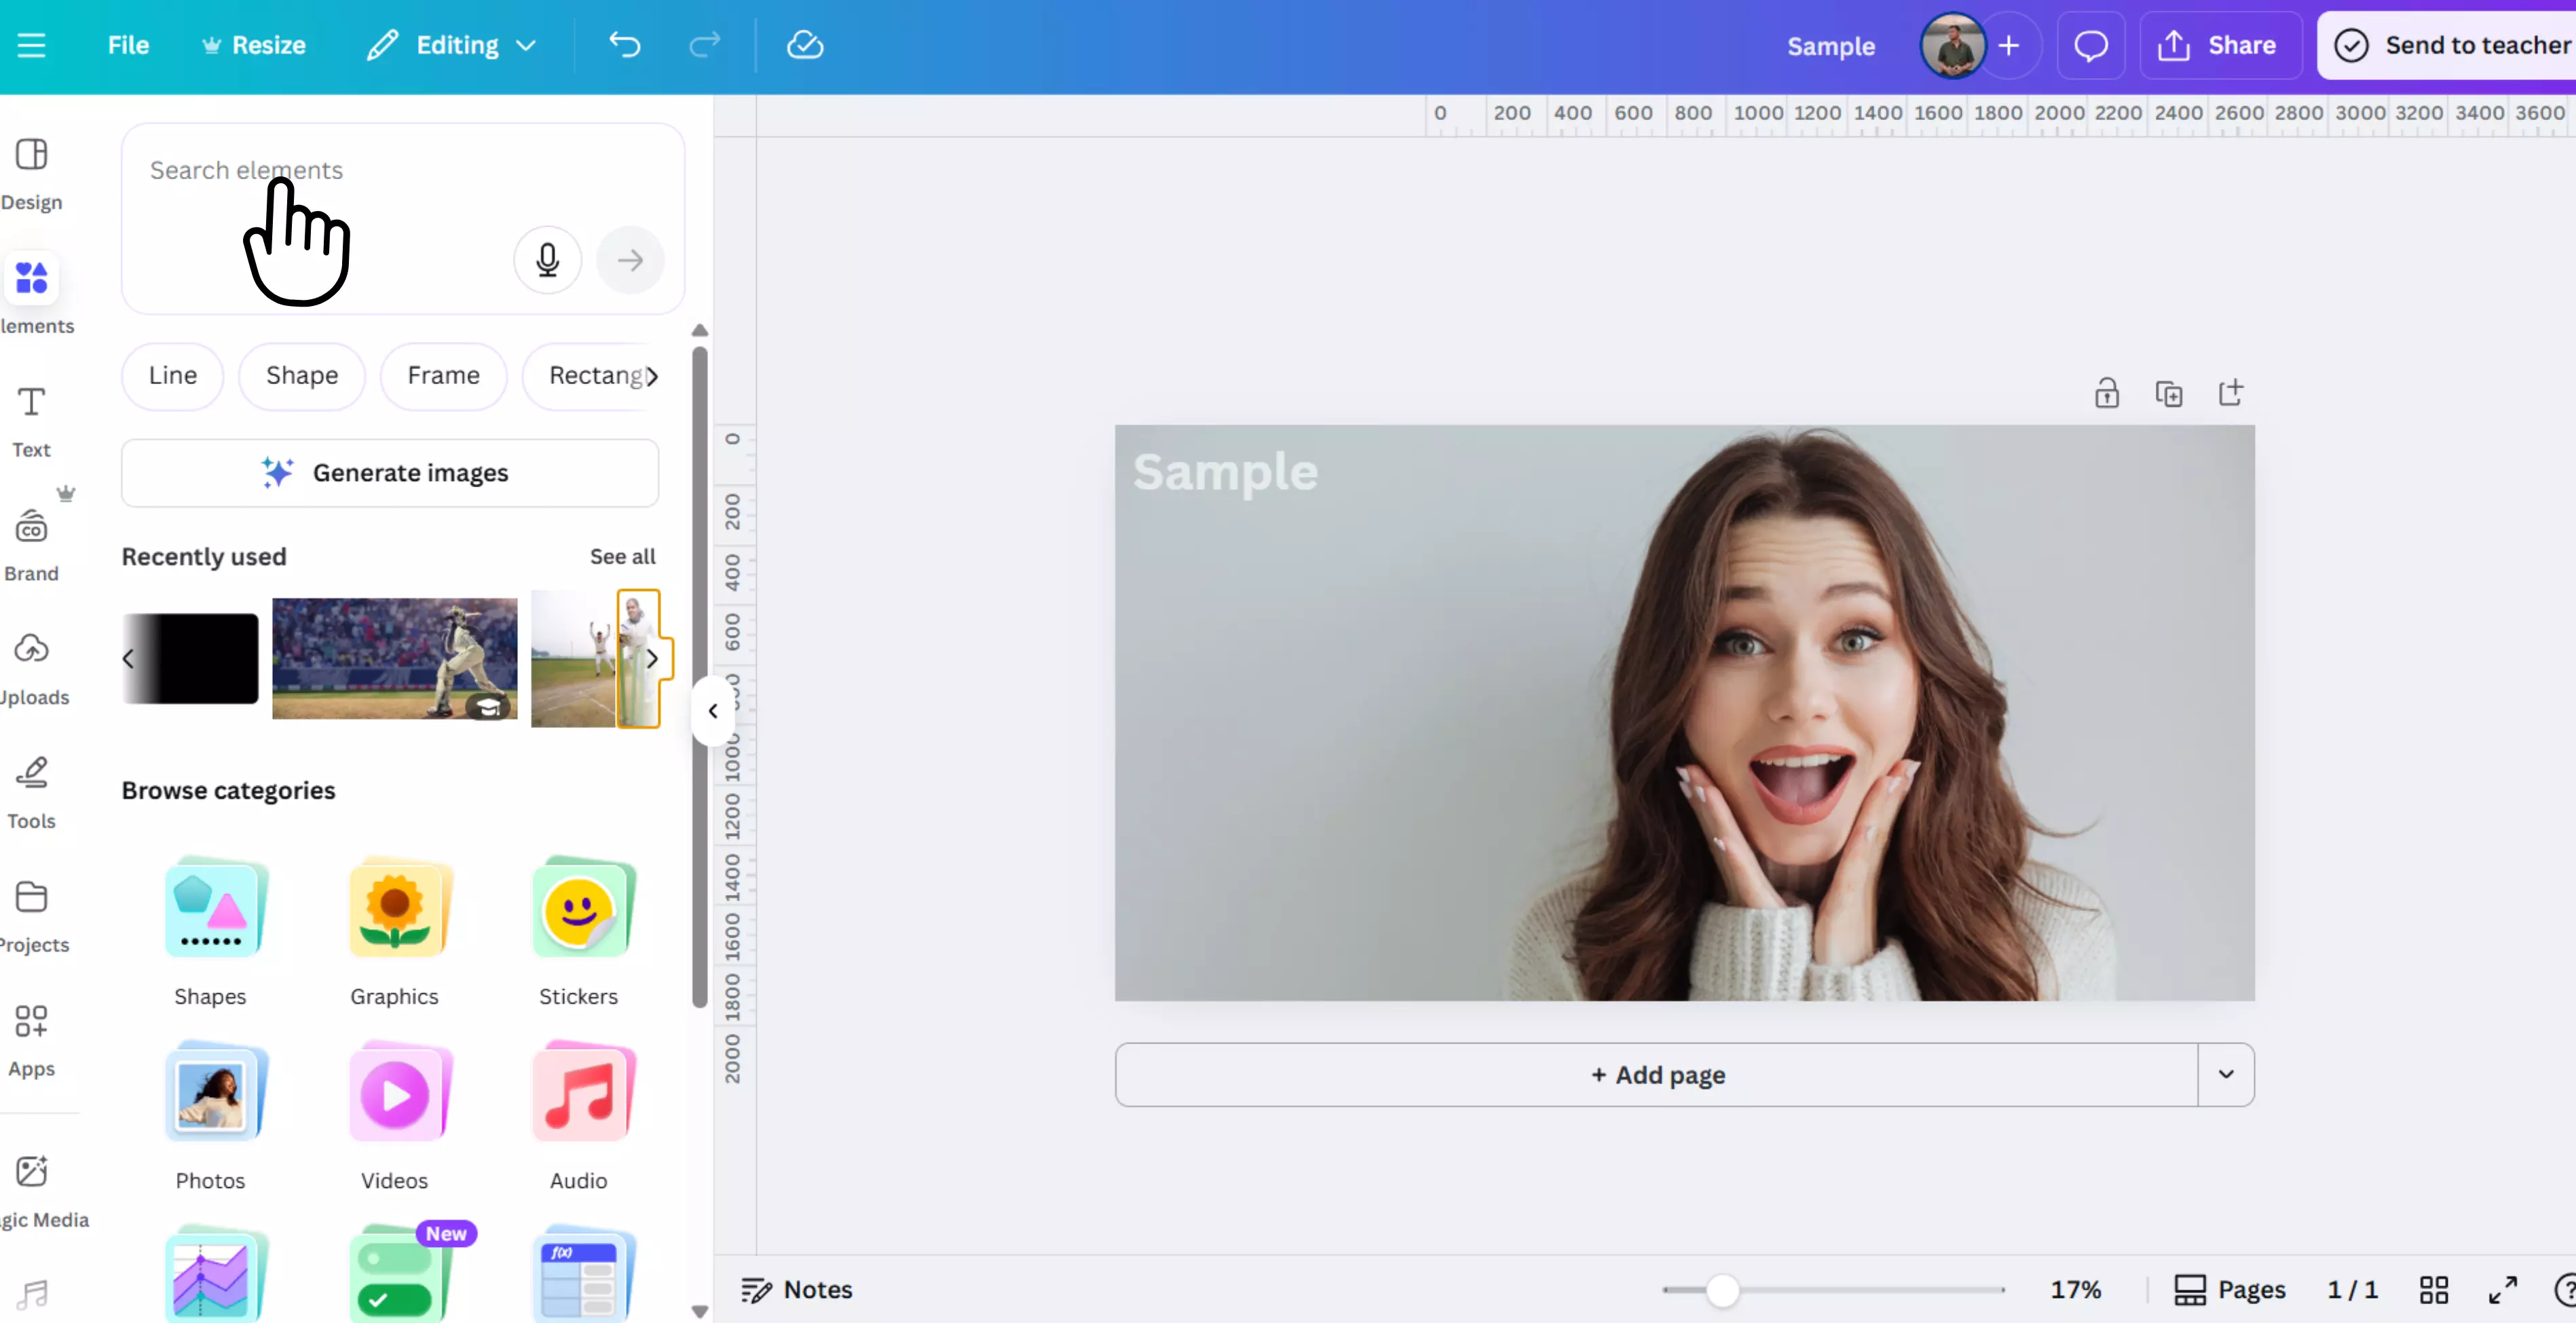Click the zoom slider handle
Image resolution: width=2576 pixels, height=1323 pixels.
[1722, 1290]
